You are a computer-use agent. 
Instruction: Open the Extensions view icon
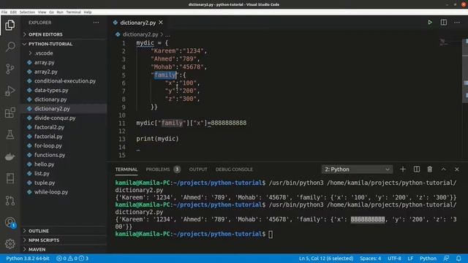[x=10, y=113]
